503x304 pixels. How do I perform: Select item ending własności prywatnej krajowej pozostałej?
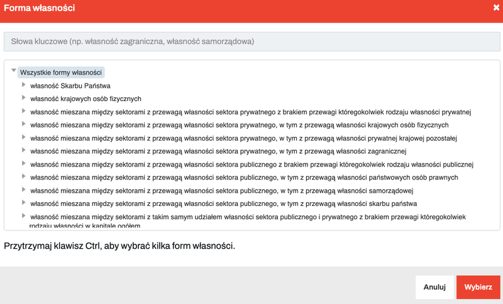[x=243, y=138]
